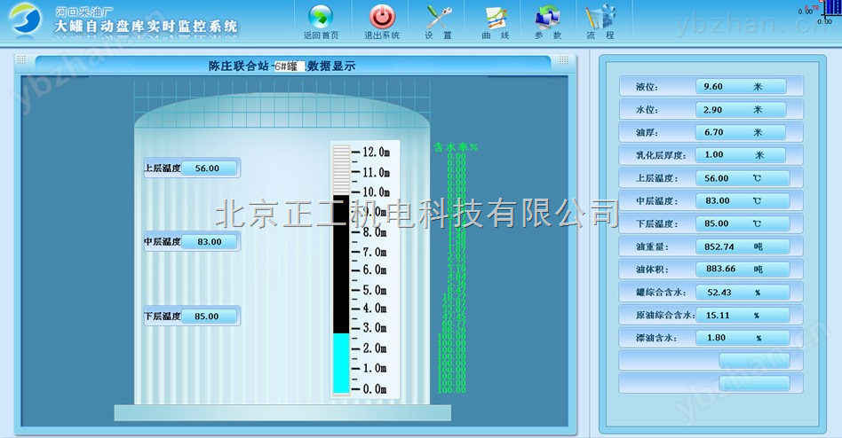Open the 参数 icon
Image resolution: width=842 pixels, height=438 pixels.
(548, 18)
